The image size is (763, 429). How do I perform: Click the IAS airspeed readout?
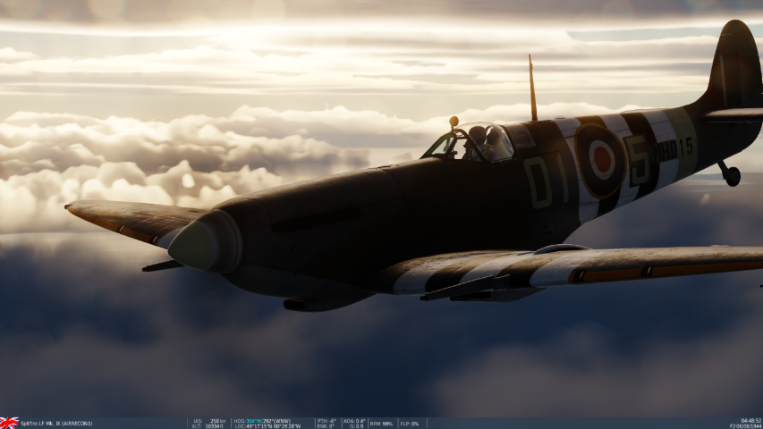208,420
